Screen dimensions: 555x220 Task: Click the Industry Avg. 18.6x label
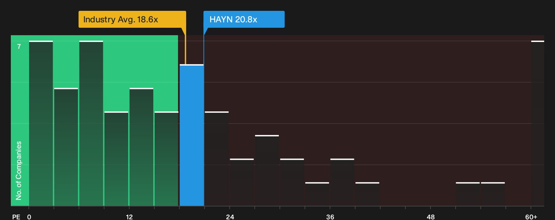132,19
